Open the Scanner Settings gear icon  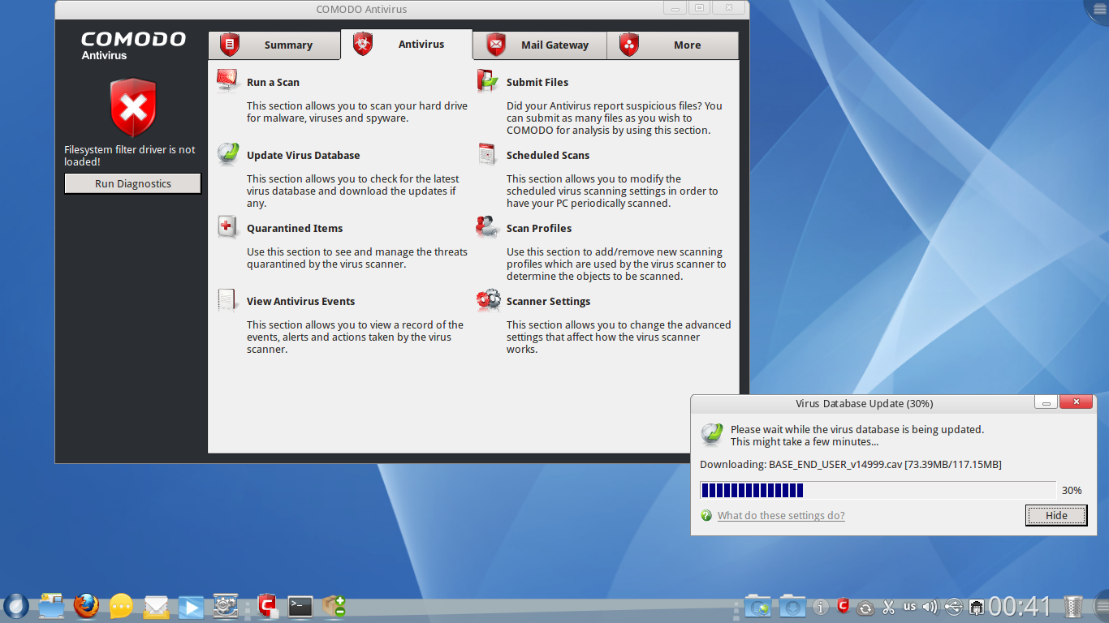coord(488,300)
